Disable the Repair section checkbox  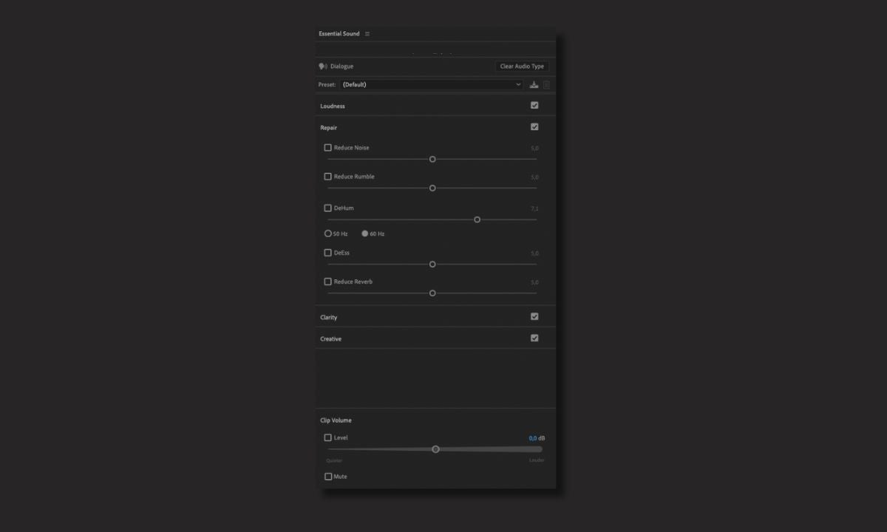[534, 127]
